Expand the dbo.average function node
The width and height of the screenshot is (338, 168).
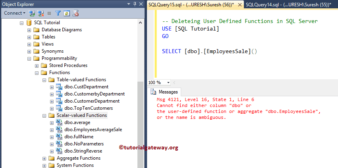(x=52, y=123)
